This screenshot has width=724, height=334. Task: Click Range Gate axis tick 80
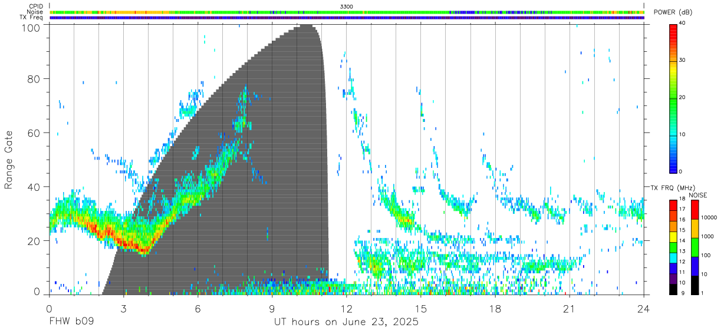[34, 78]
